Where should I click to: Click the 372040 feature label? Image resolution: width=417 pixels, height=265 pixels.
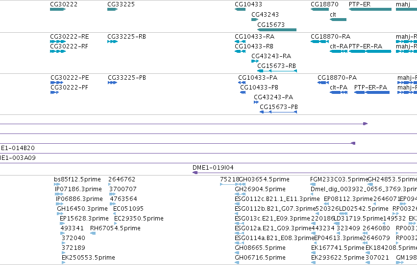[x=74, y=238]
